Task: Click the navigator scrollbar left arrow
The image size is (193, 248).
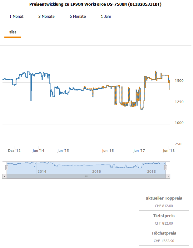Action: point(4,176)
